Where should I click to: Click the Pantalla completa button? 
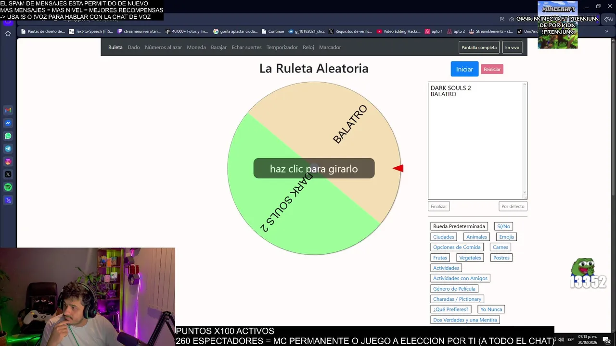pyautogui.click(x=479, y=47)
